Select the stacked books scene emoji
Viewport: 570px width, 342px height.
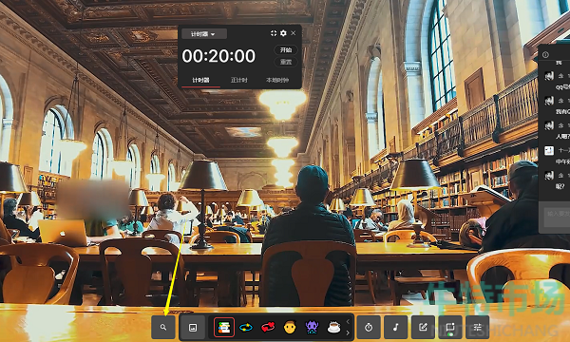point(224,328)
